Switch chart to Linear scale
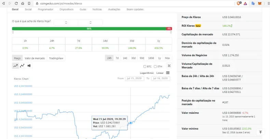This screenshot has height=139, width=270. click(160, 73)
